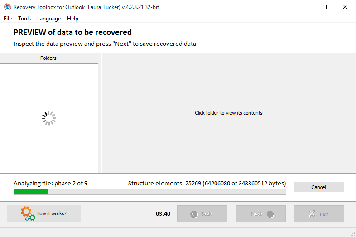
Task: Click the green analysis progress bar
Action: click(150, 192)
